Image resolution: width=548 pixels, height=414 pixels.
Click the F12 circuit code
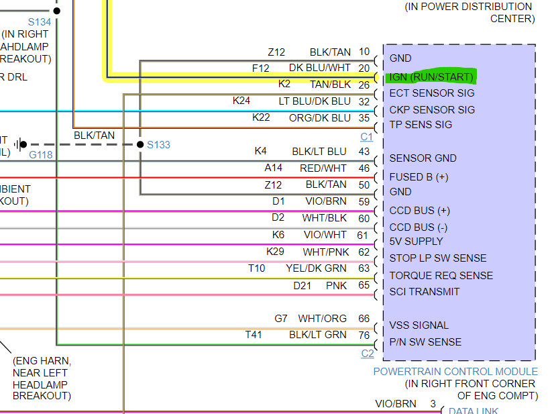[x=261, y=68]
